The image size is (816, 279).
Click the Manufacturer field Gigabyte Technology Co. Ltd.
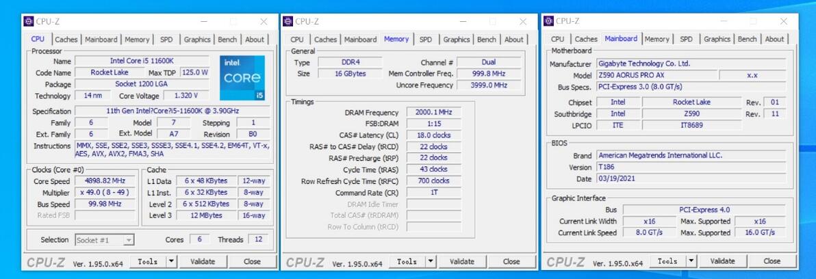(691, 64)
